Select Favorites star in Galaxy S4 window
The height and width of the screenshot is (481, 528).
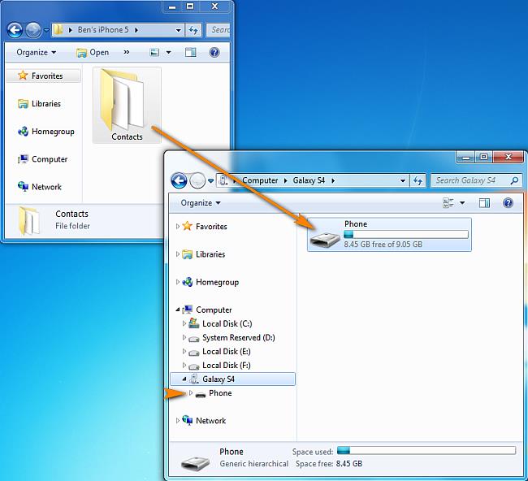click(x=187, y=226)
